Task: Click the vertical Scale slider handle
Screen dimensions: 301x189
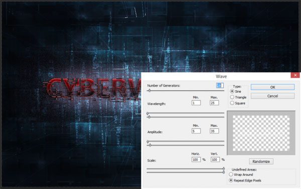Action: (x=224, y=172)
